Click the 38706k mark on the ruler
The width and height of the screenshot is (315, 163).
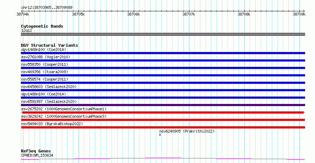pos(133,14)
